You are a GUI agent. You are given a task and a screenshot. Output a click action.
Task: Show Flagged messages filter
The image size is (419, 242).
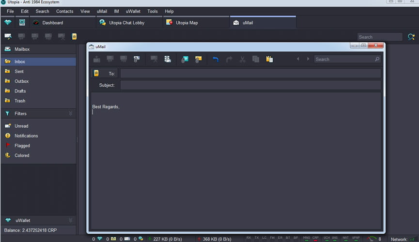click(22, 146)
